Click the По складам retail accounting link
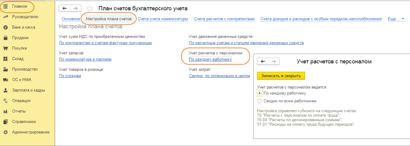This screenshot has height=146, width=410. pyautogui.click(x=70, y=76)
